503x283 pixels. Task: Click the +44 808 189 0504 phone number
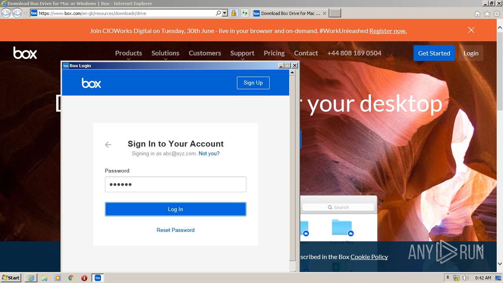click(x=354, y=53)
